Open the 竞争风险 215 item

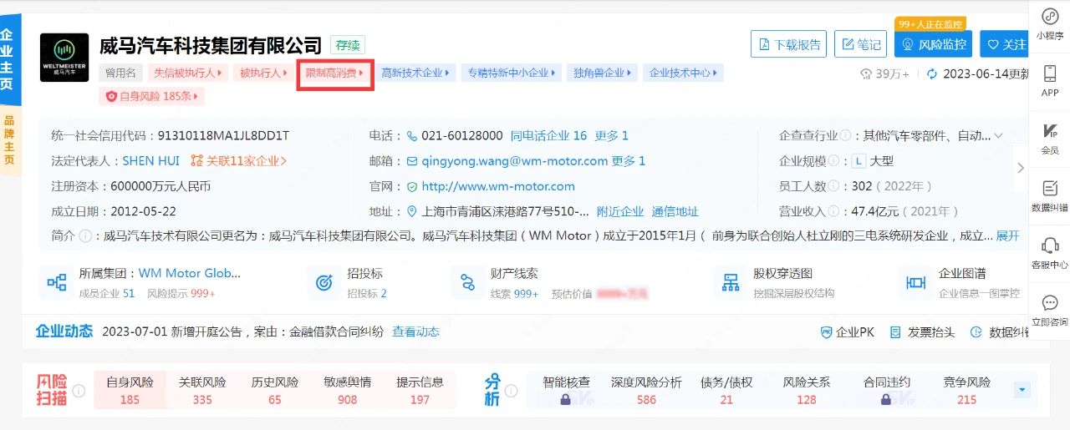point(967,391)
